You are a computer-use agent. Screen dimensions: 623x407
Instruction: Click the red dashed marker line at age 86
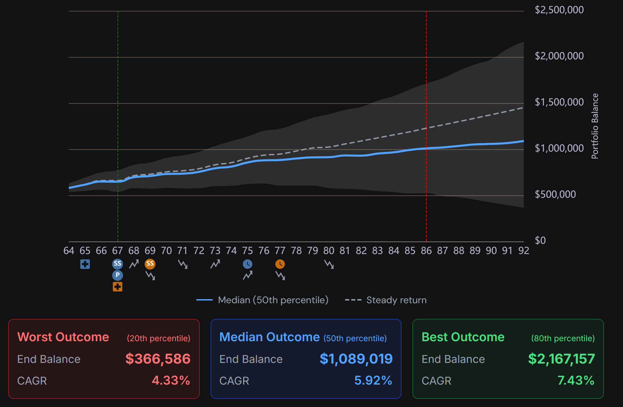426,126
